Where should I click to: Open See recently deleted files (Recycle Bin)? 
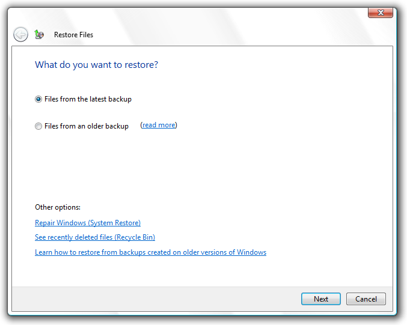point(95,237)
